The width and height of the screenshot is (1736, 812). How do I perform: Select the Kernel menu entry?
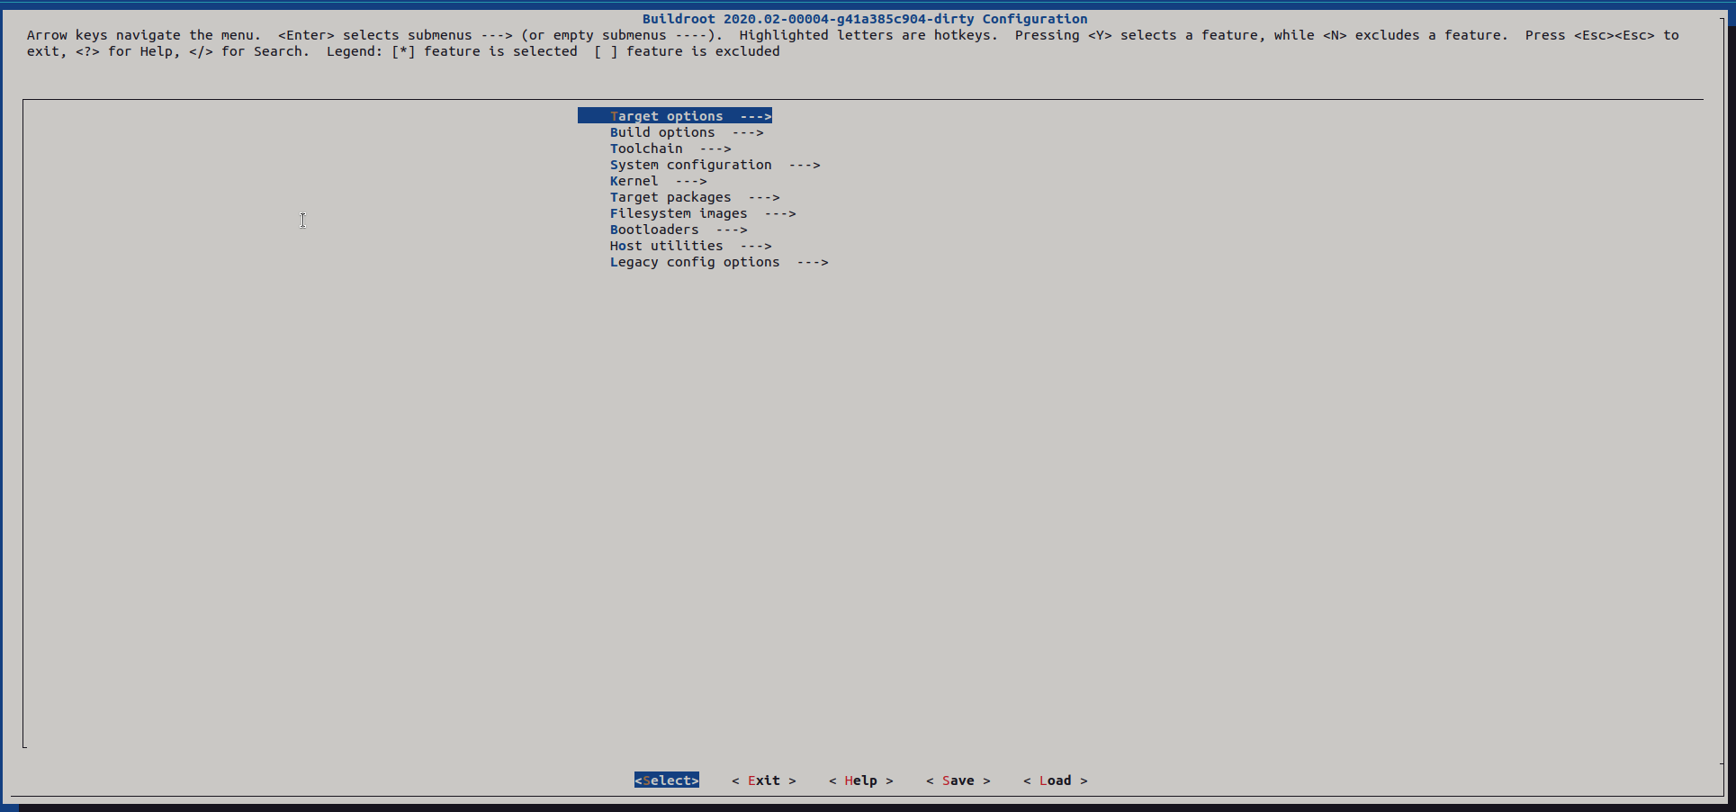click(x=658, y=181)
